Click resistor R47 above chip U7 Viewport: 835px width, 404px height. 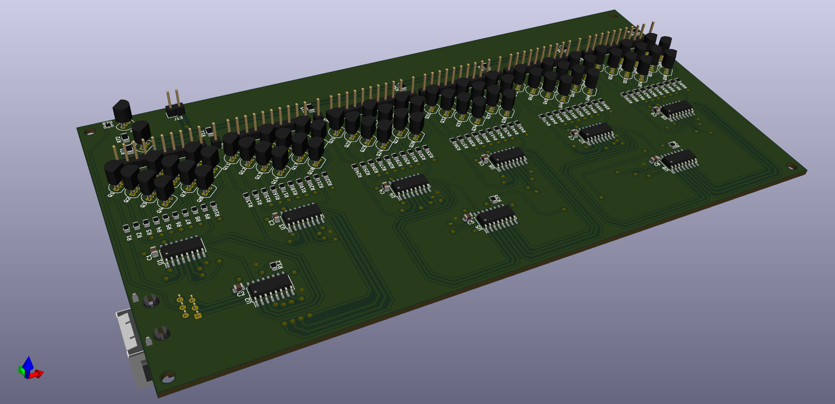pyautogui.click(x=542, y=117)
